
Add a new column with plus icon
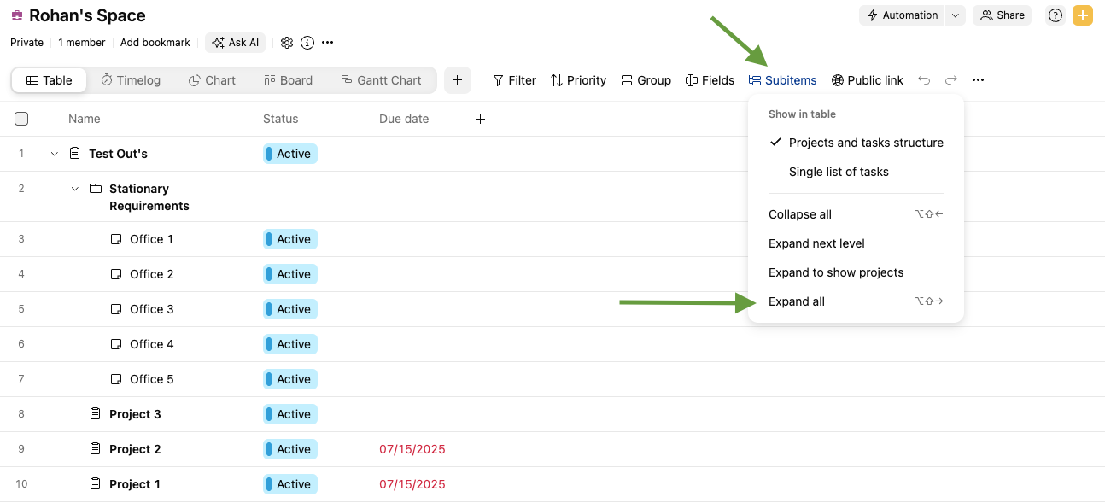(x=480, y=119)
